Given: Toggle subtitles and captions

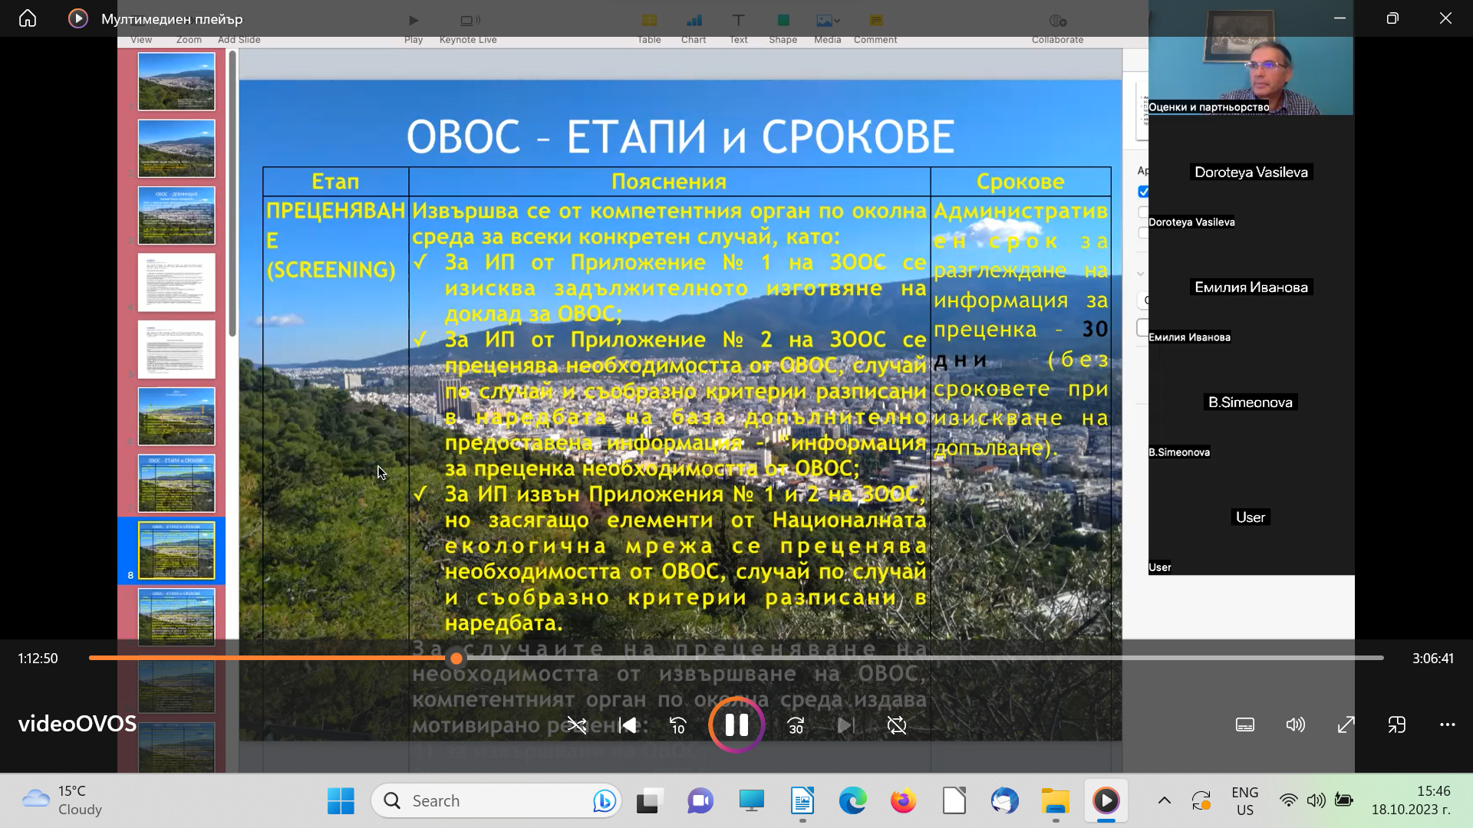Looking at the screenshot, I should pyautogui.click(x=1244, y=724).
